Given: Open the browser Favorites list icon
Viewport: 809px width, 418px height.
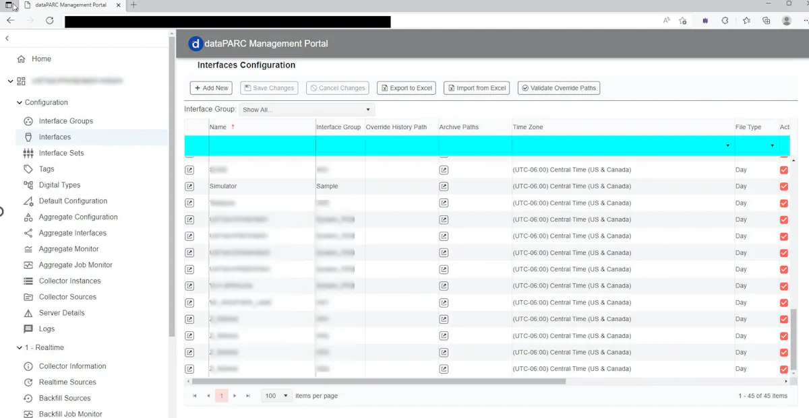Looking at the screenshot, I should pos(746,21).
